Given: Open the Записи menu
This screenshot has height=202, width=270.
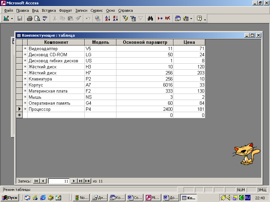Looking at the screenshot, I should pyautogui.click(x=81, y=10).
